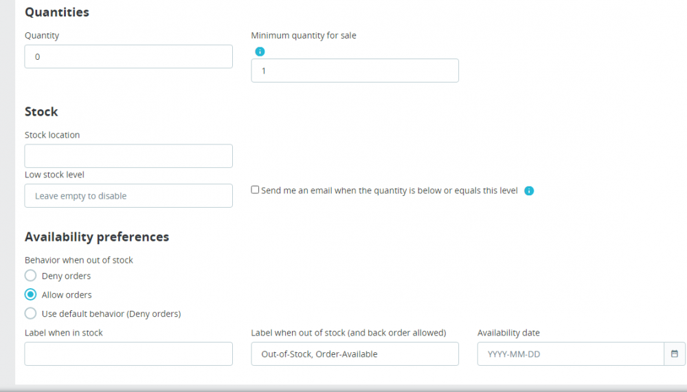The height and width of the screenshot is (392, 687).
Task: Choose Use default behavior (Deny orders) option
Action: (x=30, y=314)
